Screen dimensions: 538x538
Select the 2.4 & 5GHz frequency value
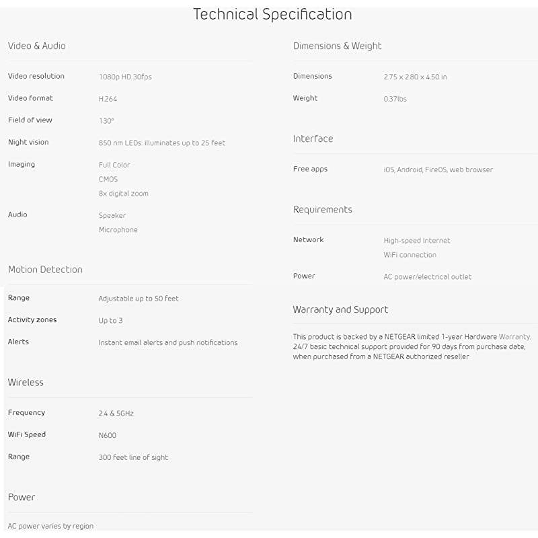tap(116, 413)
